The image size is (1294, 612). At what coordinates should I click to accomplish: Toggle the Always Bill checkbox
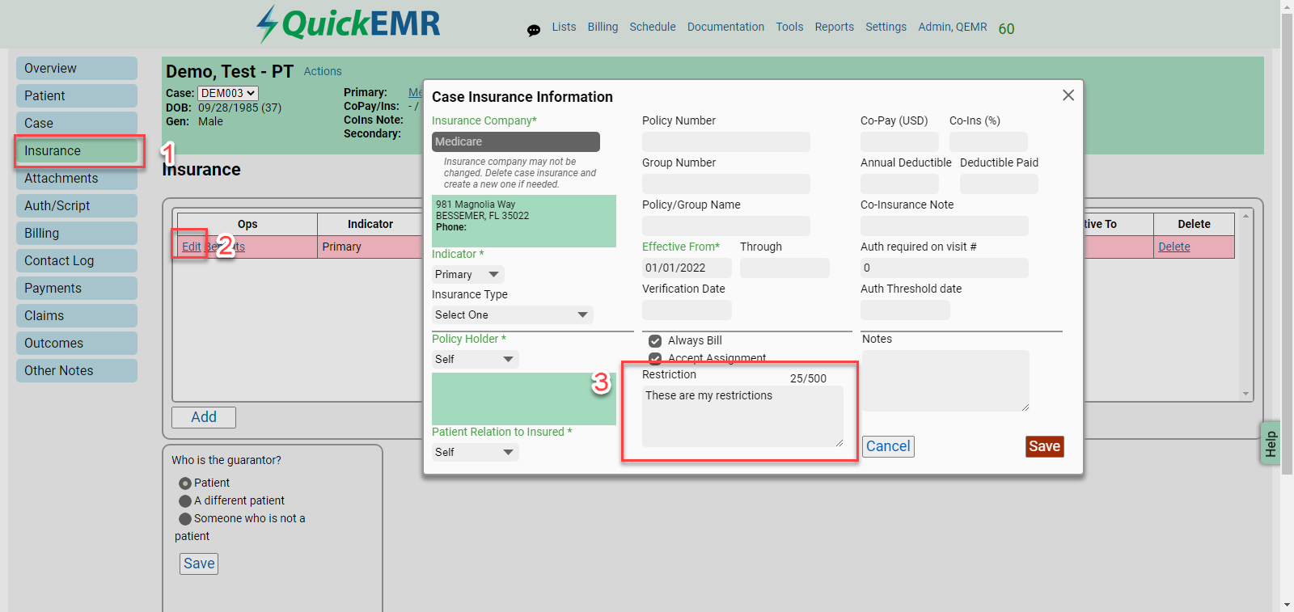pos(655,341)
